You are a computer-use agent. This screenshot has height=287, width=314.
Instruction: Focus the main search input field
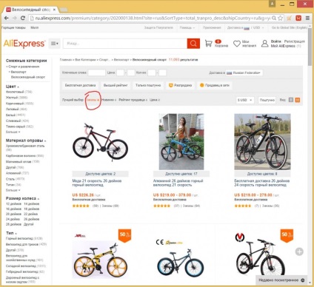click(125, 44)
